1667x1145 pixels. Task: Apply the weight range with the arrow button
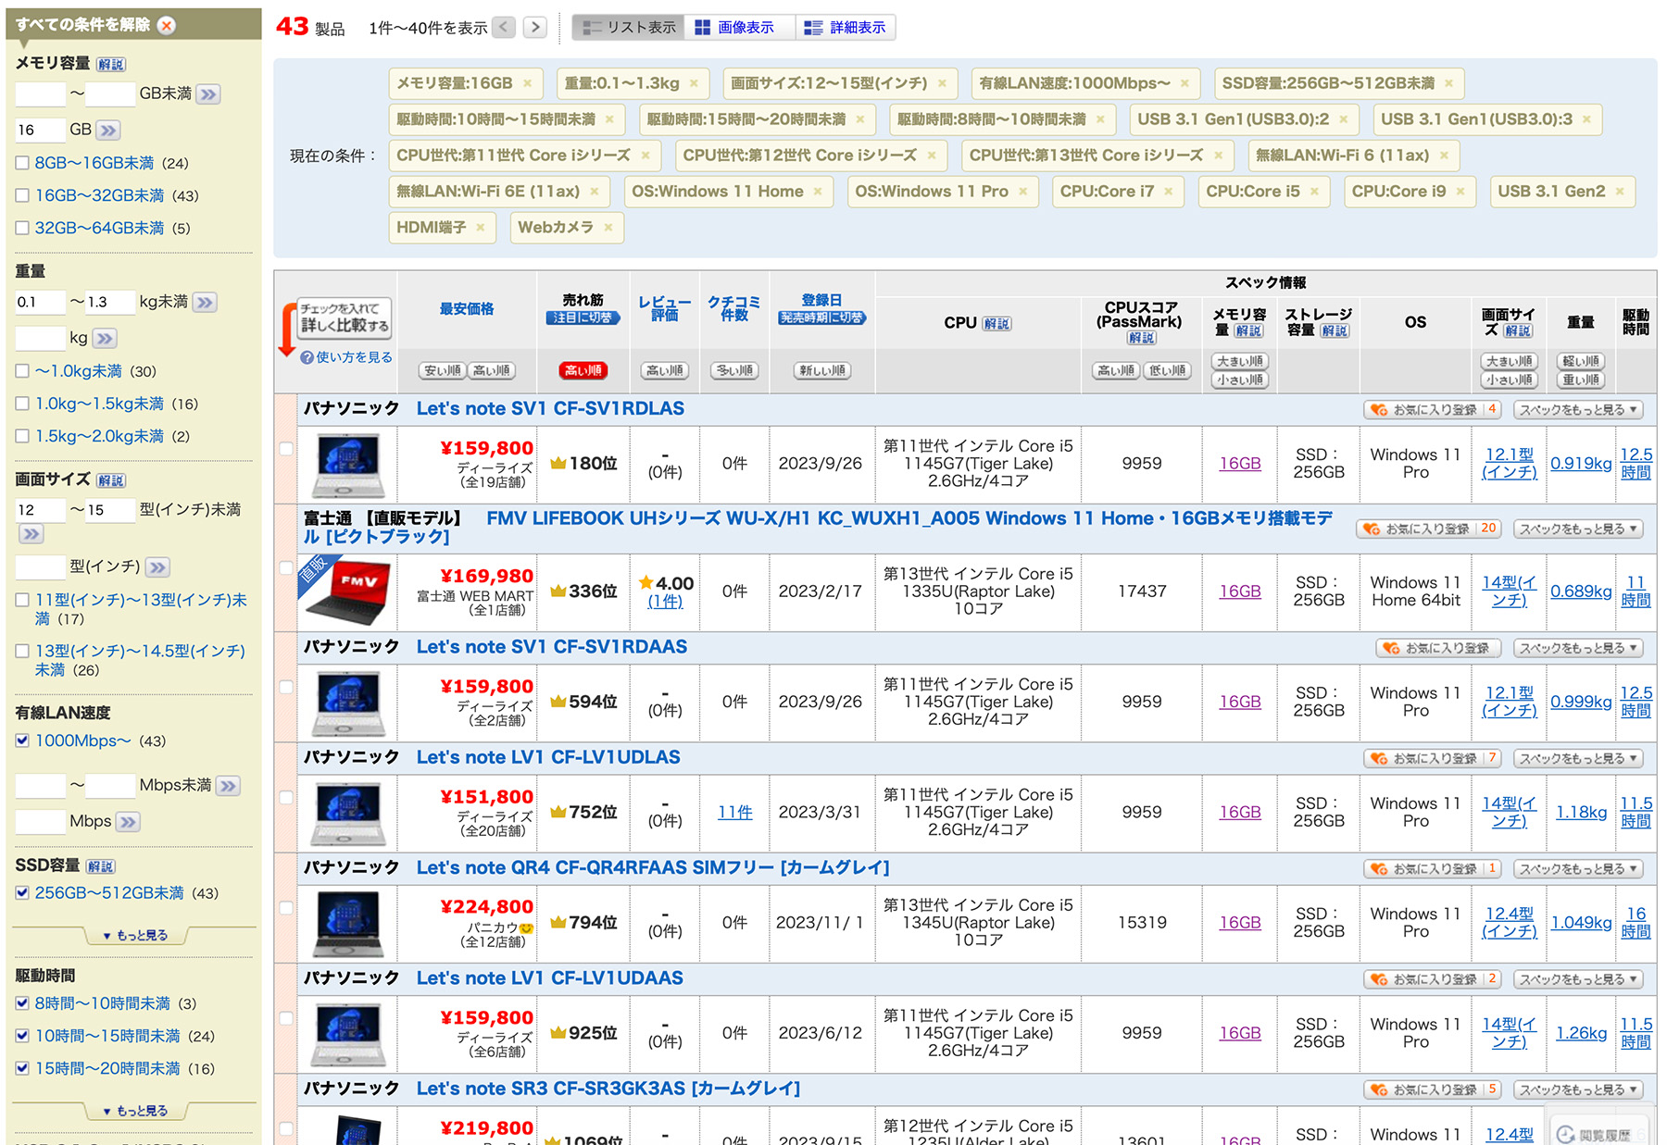[206, 302]
